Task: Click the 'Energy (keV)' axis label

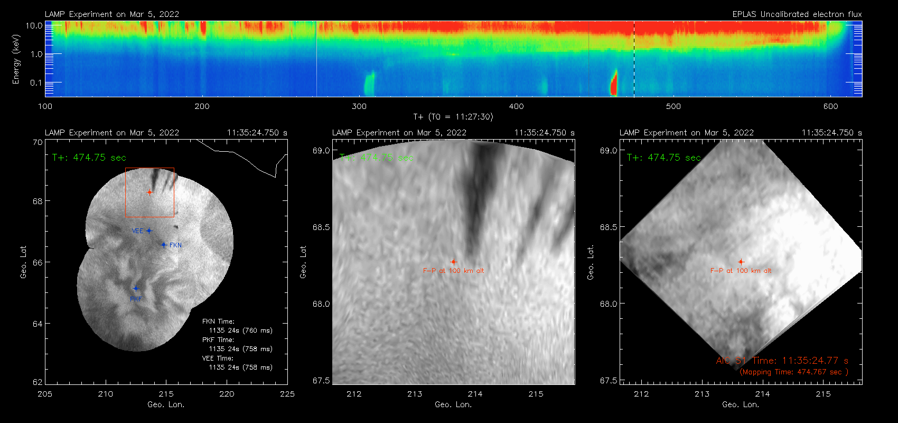Action: pos(16,59)
